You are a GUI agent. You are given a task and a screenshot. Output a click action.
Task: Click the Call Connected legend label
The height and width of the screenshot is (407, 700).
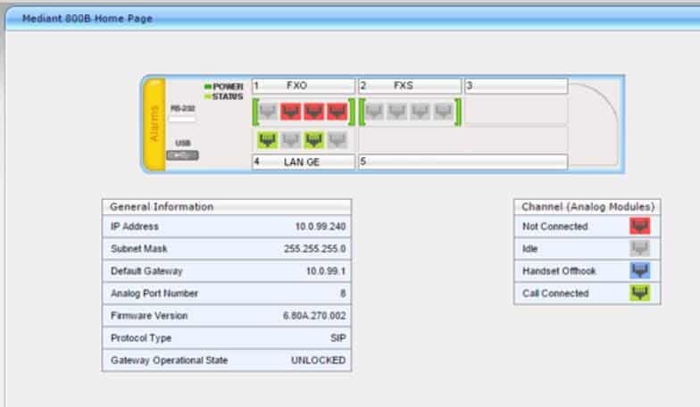(555, 293)
